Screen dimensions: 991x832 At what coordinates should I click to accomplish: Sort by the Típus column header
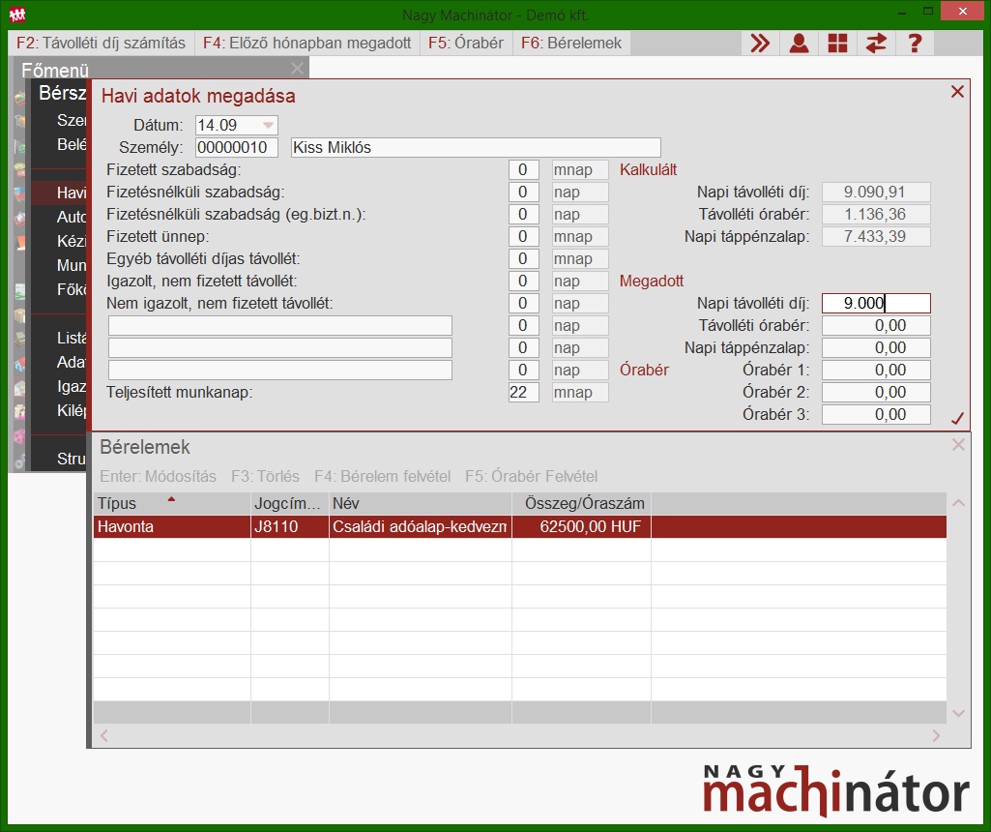click(172, 503)
